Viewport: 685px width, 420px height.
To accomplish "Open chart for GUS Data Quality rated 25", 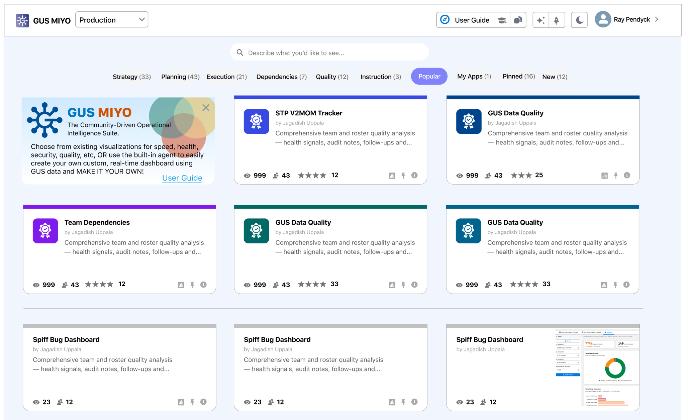I will tap(604, 176).
